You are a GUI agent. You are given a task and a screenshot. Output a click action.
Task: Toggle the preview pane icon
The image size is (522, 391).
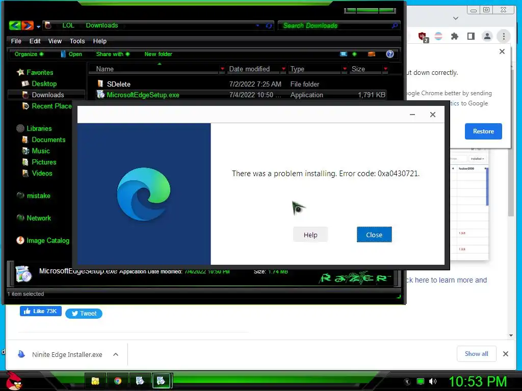point(372,54)
